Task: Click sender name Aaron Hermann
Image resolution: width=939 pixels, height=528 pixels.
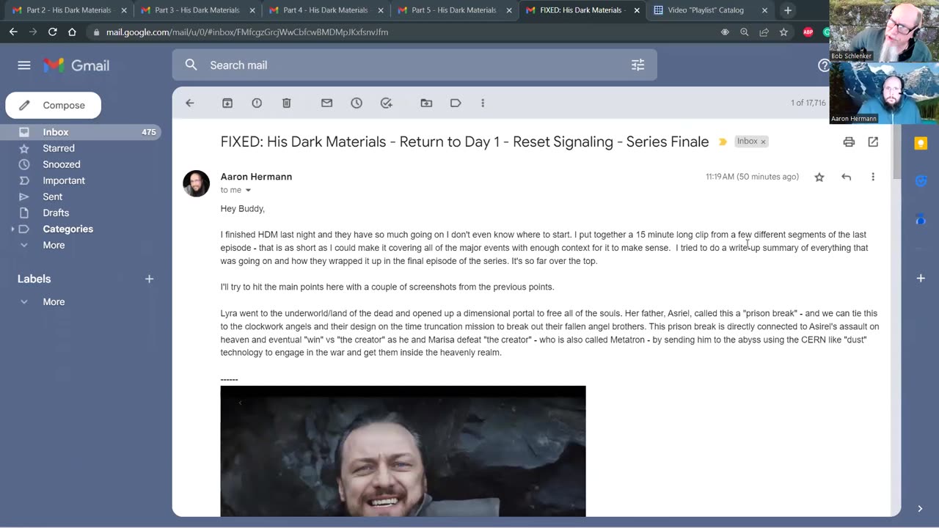Action: 256,177
